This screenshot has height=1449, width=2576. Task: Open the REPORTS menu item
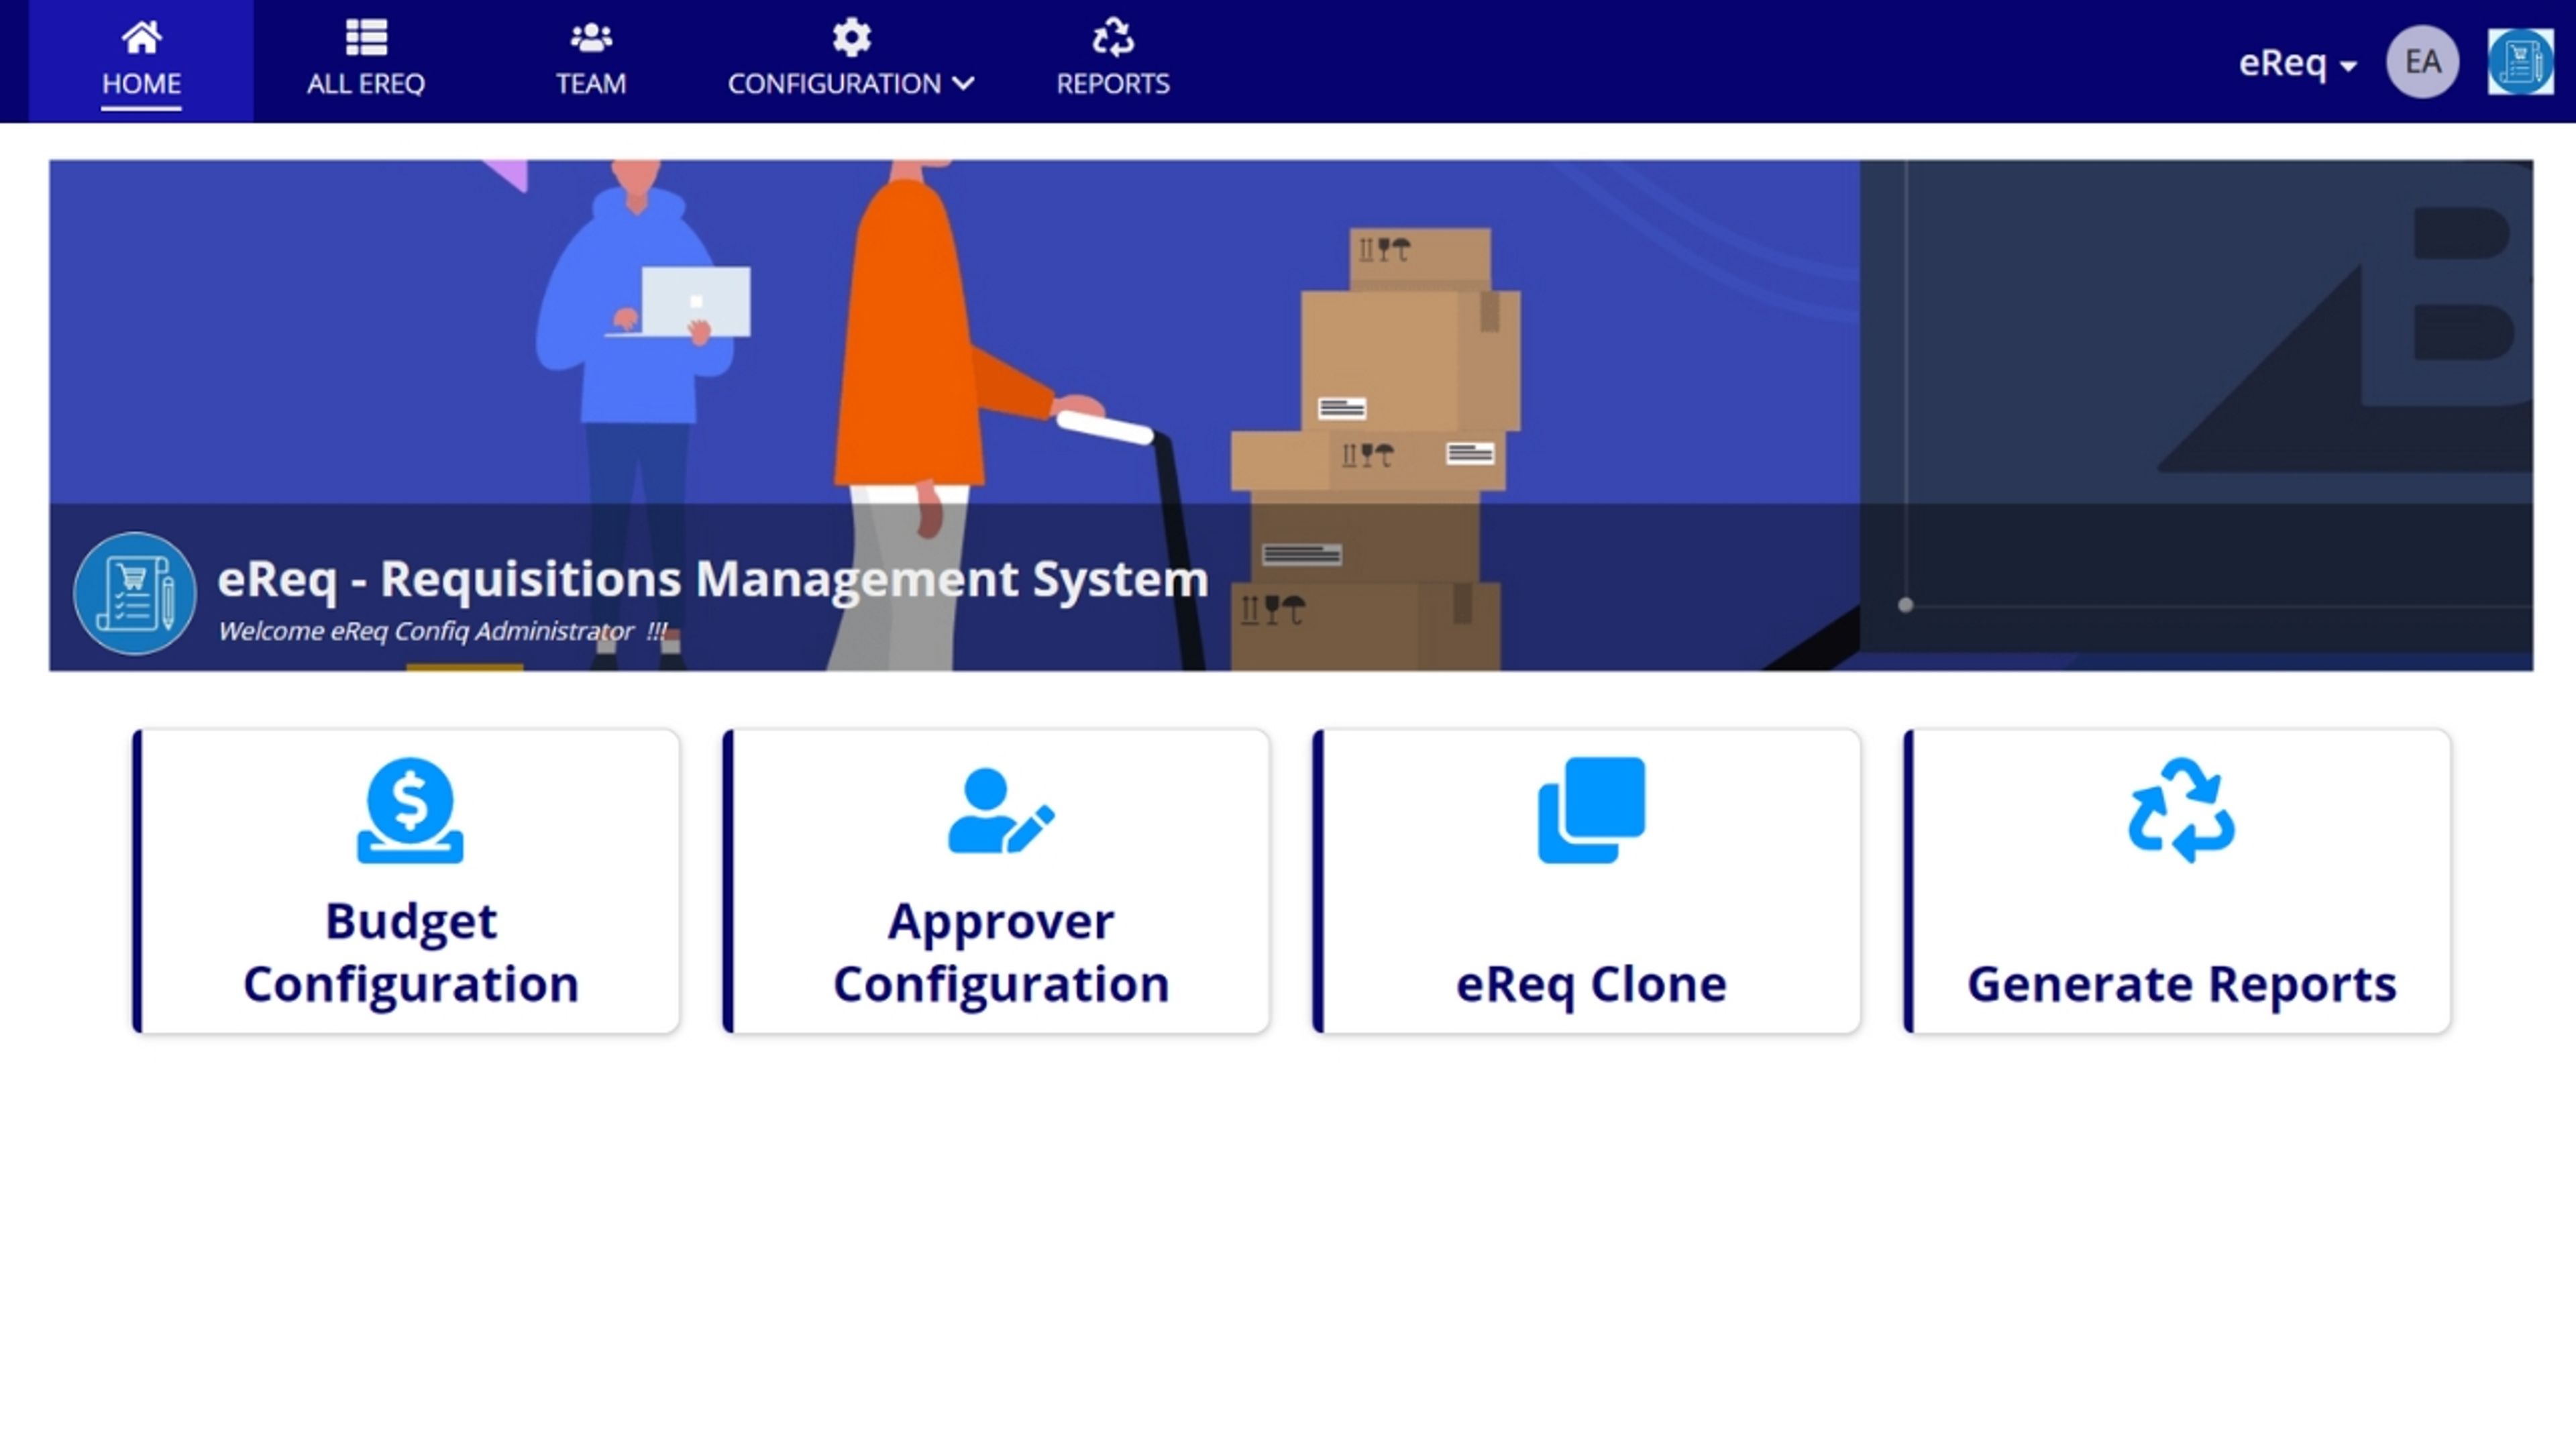point(1113,61)
